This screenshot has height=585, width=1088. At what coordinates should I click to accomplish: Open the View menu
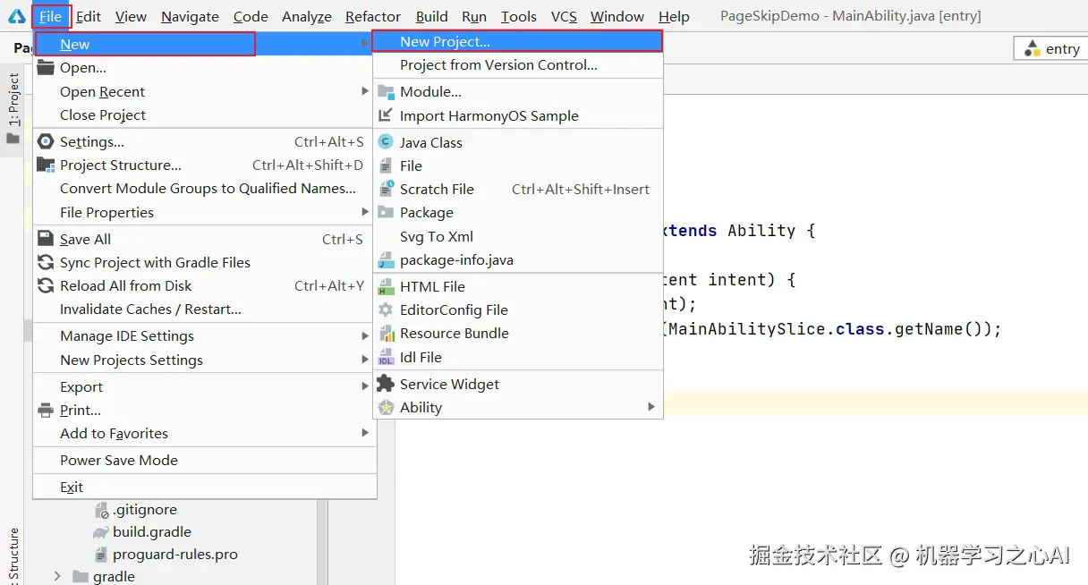coord(131,16)
